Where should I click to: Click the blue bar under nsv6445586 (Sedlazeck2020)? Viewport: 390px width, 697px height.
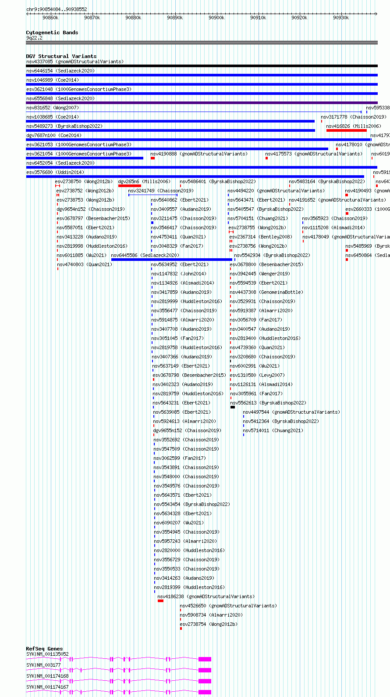coord(172,260)
